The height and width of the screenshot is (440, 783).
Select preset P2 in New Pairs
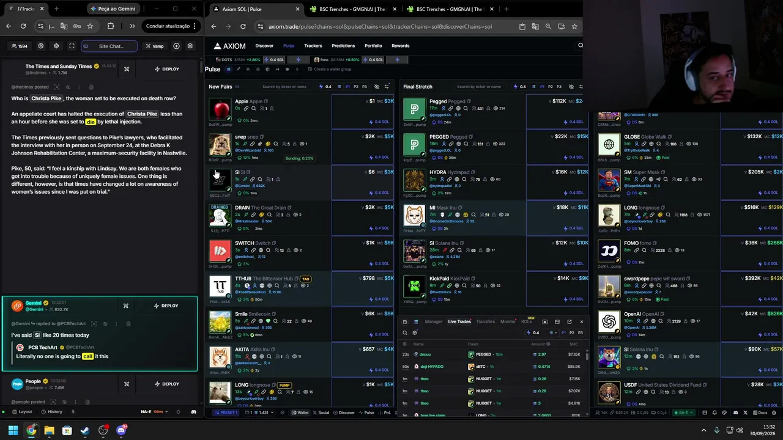click(x=356, y=87)
